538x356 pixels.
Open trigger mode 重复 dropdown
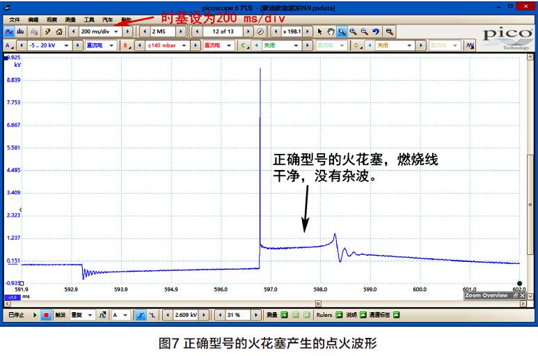90,315
